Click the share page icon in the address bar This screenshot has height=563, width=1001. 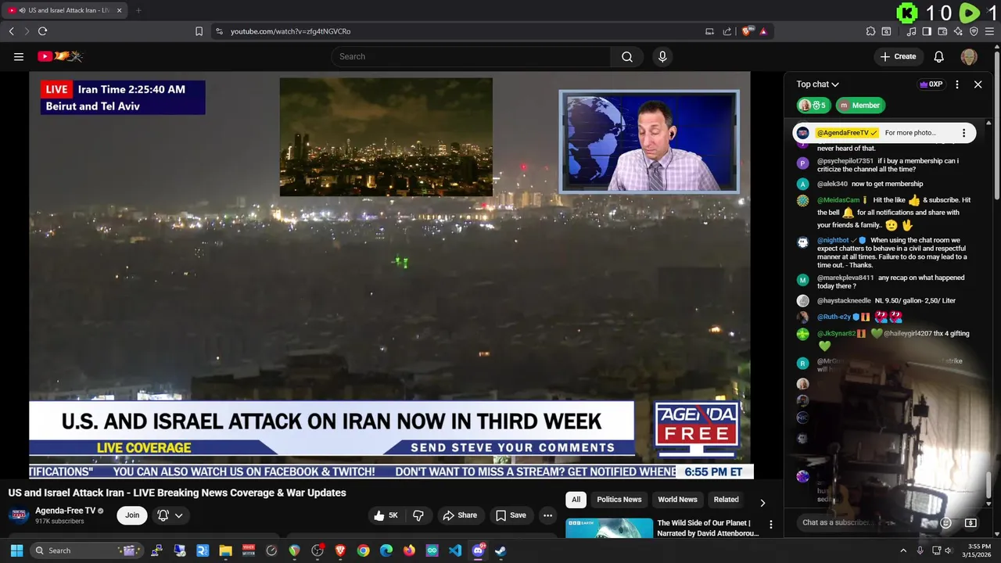click(x=727, y=31)
